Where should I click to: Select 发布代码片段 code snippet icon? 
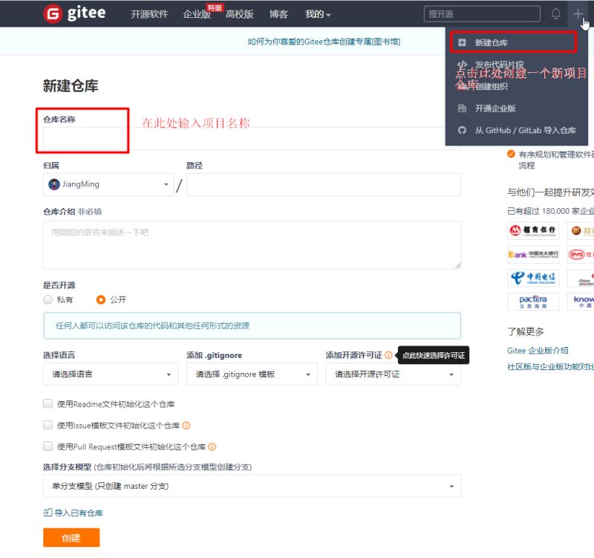coord(463,64)
